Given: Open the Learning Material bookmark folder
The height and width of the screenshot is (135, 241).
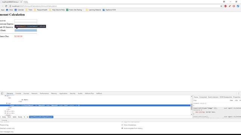Looking at the screenshot, I should click(93, 10).
